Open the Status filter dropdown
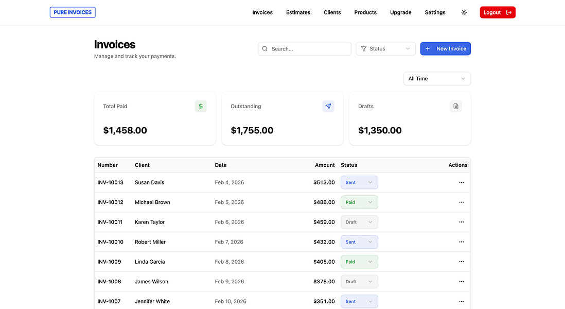 coord(385,48)
